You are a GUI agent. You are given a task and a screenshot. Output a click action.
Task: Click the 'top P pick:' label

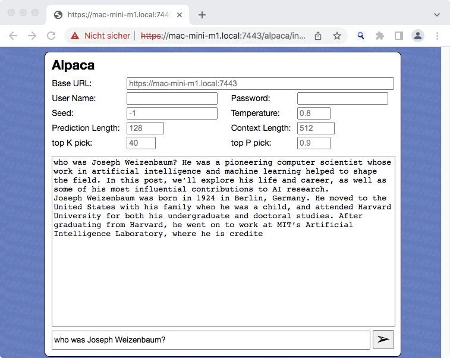[x=251, y=143]
